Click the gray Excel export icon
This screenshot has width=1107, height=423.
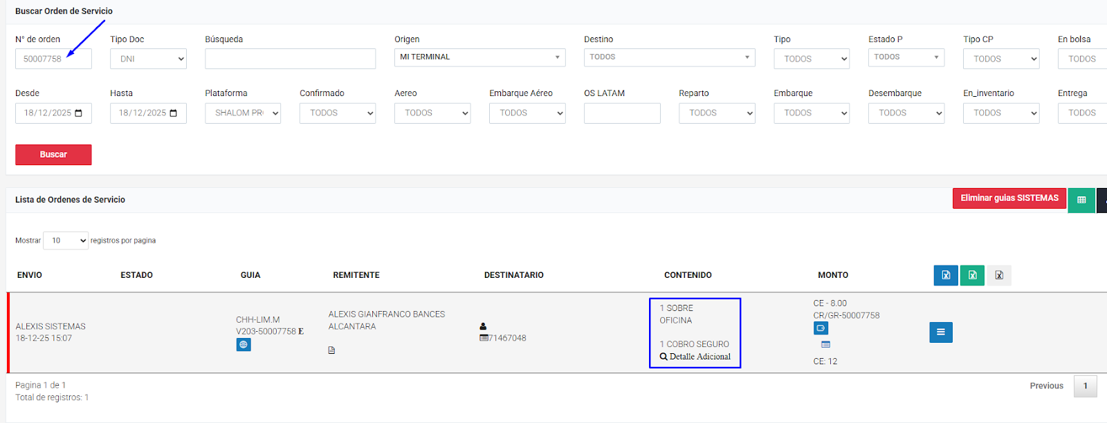click(x=999, y=275)
